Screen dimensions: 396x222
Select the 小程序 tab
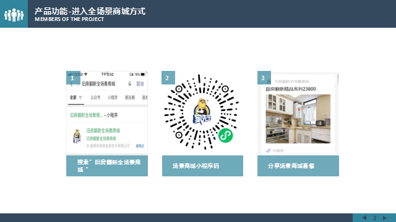coord(113,97)
